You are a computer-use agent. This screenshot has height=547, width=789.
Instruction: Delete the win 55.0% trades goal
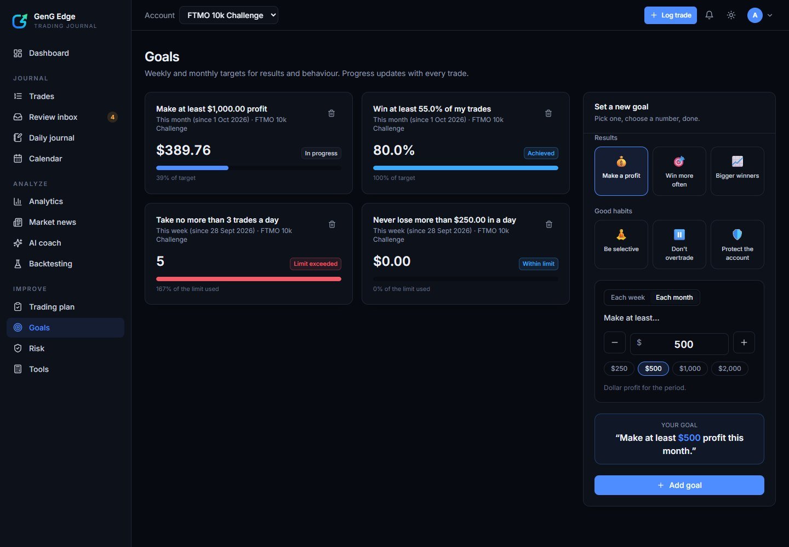tap(548, 113)
